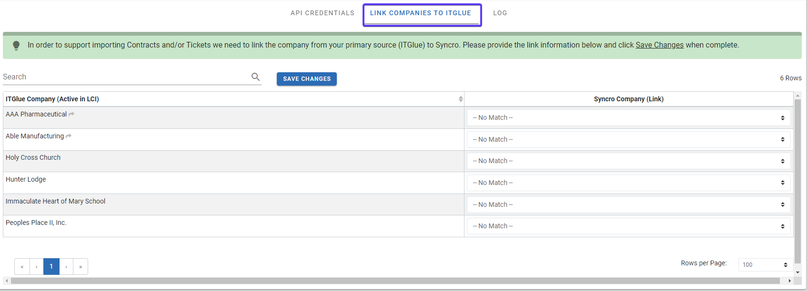Go to the previous page arrow

[37, 267]
